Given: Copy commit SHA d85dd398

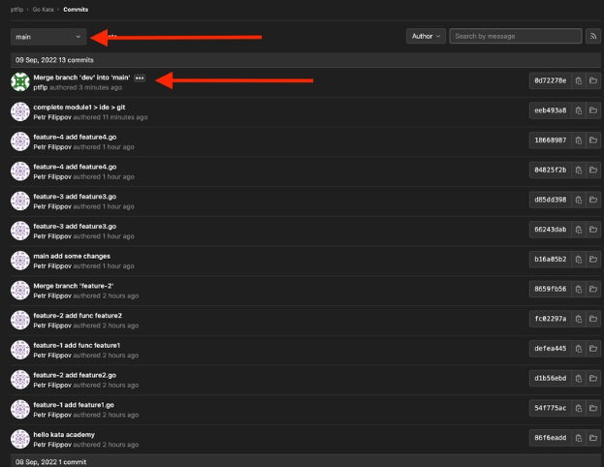Looking at the screenshot, I should coord(578,200).
